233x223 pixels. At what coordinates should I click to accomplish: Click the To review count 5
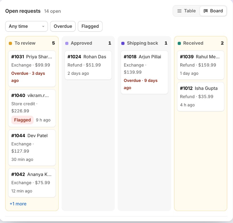54,43
